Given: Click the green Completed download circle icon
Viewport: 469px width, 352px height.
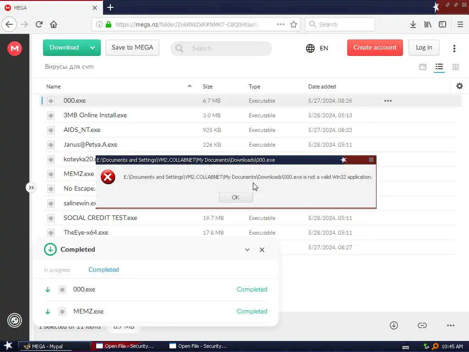Looking at the screenshot, I should point(50,249).
